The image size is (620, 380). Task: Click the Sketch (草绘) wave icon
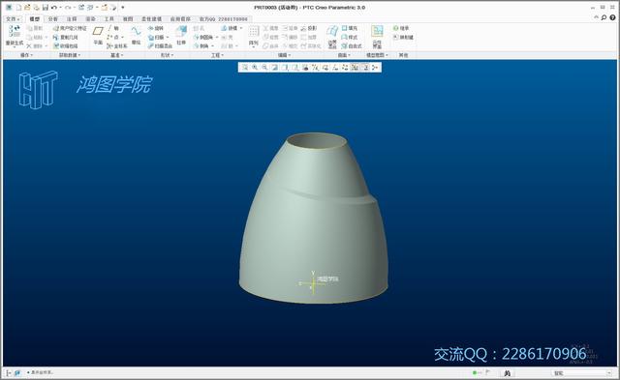click(x=136, y=35)
